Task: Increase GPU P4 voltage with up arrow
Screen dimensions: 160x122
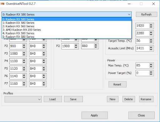Action: click(x=44, y=60)
